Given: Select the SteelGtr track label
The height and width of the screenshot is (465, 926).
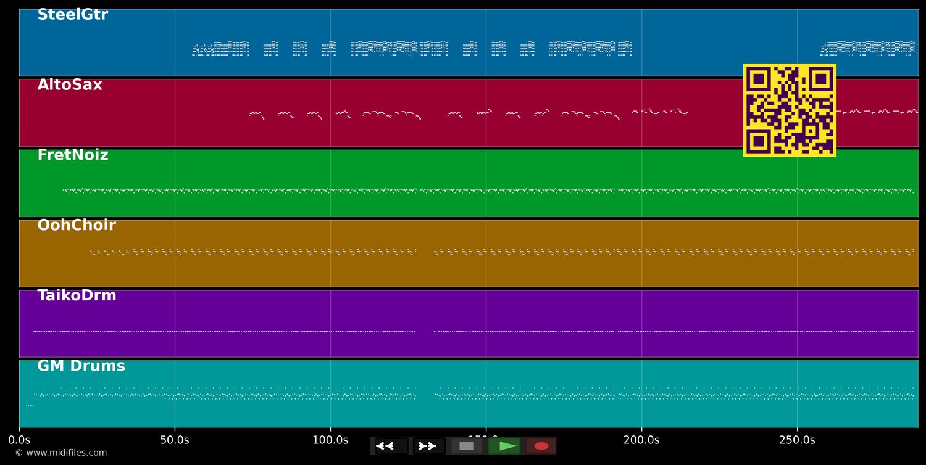Looking at the screenshot, I should (72, 15).
